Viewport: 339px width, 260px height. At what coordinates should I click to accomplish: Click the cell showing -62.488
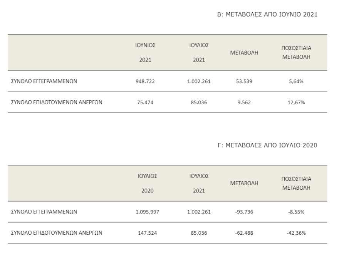(244, 233)
